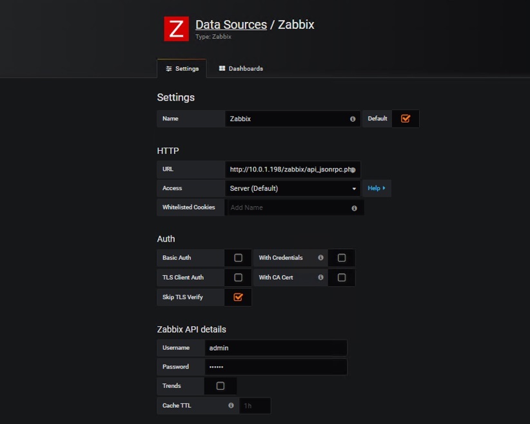This screenshot has height=424, width=530.
Task: Switch to the Dashboards tab
Action: [x=241, y=68]
